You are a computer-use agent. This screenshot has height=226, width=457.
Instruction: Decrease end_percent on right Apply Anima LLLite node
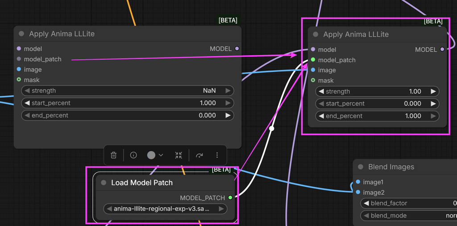(x=321, y=116)
